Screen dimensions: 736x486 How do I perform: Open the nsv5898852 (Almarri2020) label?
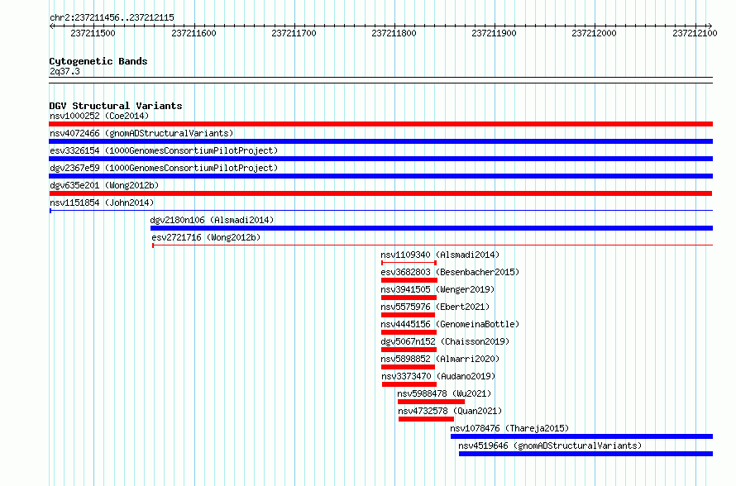(440, 359)
